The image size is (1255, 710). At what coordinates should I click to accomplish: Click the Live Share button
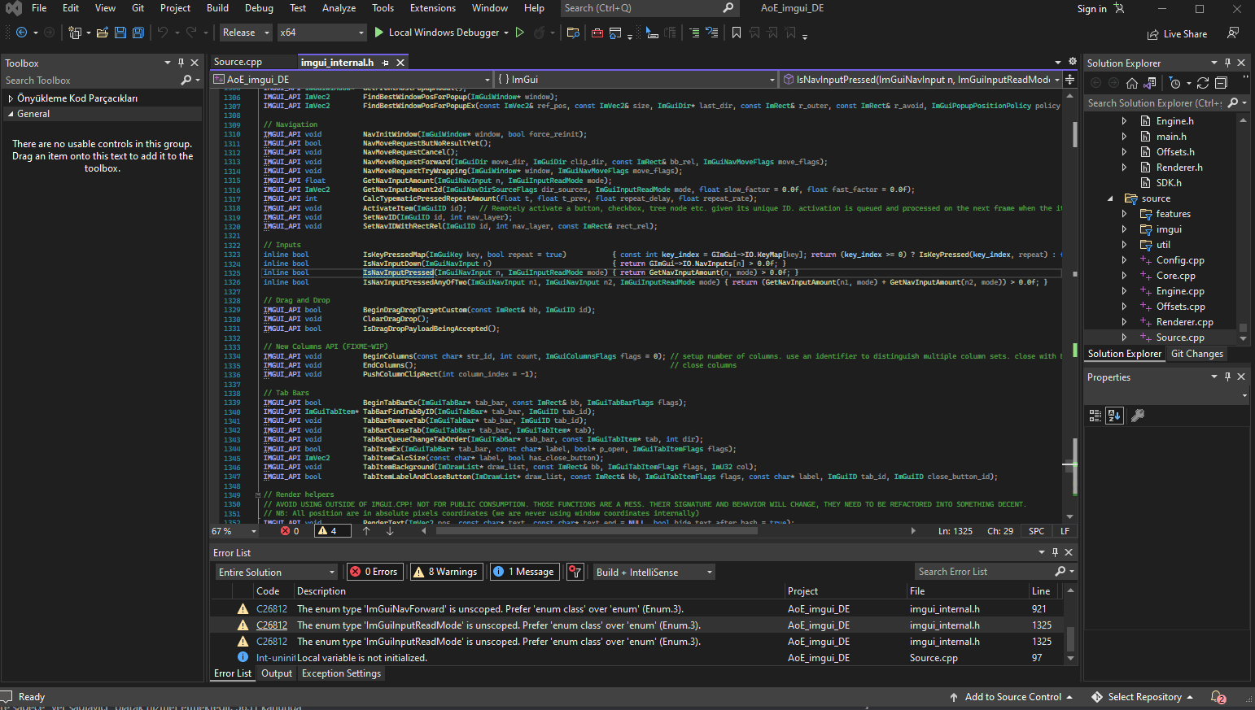(1177, 34)
